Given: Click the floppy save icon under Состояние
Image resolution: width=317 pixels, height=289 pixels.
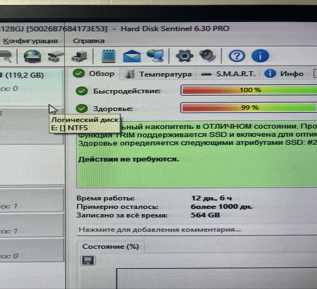Looking at the screenshot, I should coord(88,261).
